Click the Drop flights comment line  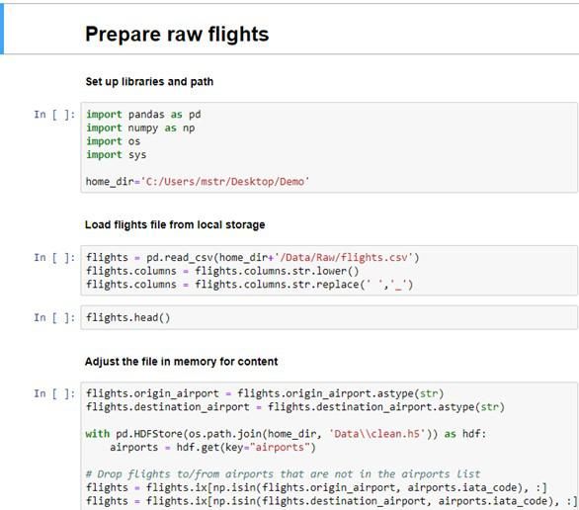(x=284, y=473)
